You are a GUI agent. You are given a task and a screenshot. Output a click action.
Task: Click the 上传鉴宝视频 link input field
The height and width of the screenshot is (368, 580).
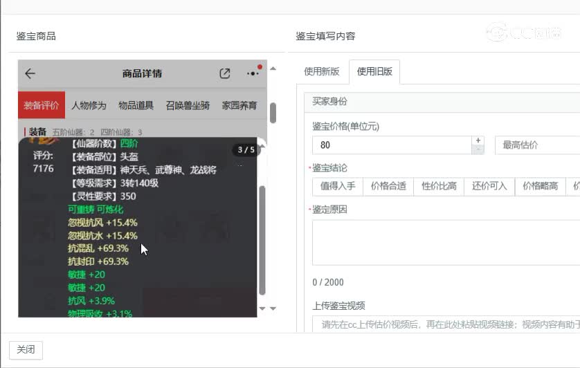click(x=446, y=324)
